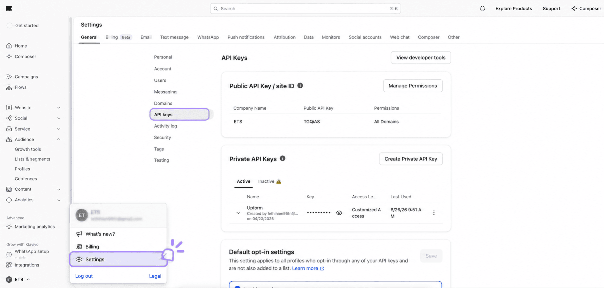604x288 pixels.
Task: Click the Integrations grid icon
Action: [x=9, y=265]
